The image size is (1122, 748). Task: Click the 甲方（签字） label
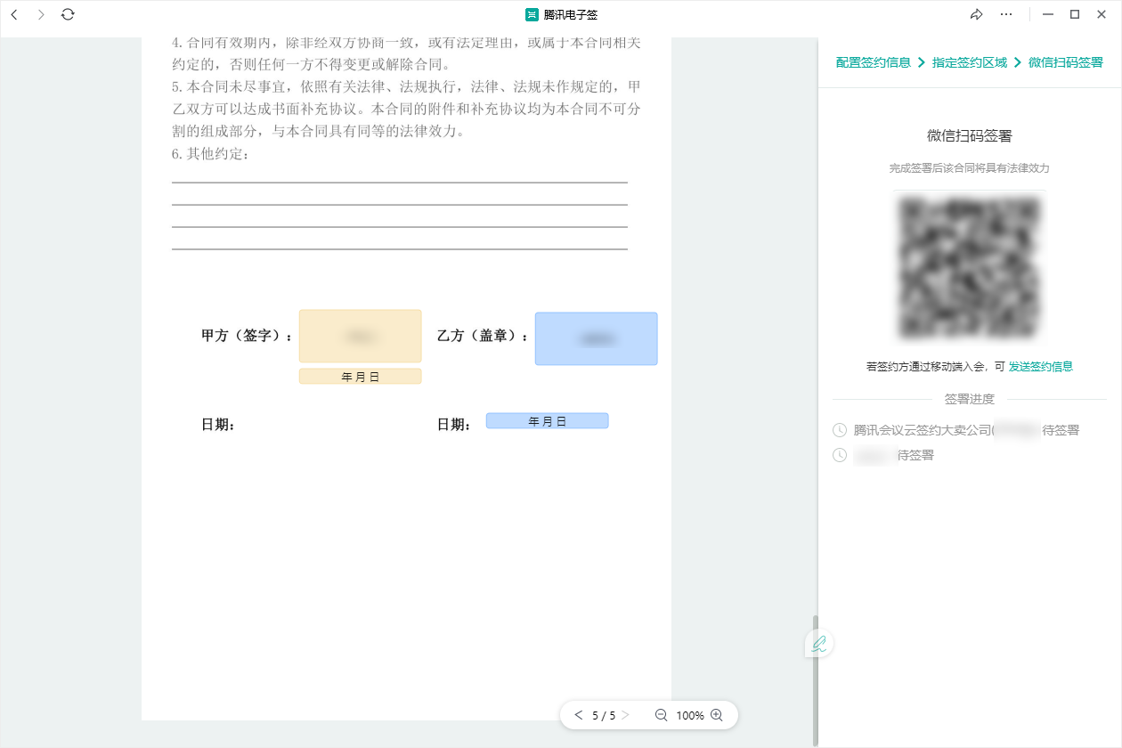(248, 336)
